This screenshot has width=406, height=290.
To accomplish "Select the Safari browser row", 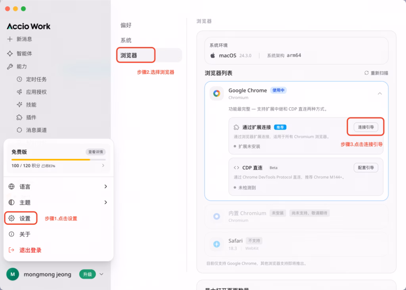I will (x=296, y=244).
